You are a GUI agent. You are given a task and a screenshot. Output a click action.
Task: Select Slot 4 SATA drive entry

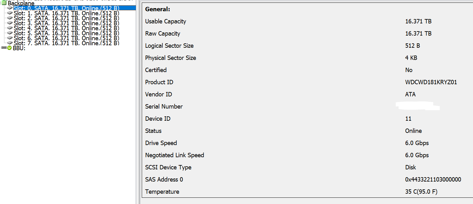tap(67, 28)
